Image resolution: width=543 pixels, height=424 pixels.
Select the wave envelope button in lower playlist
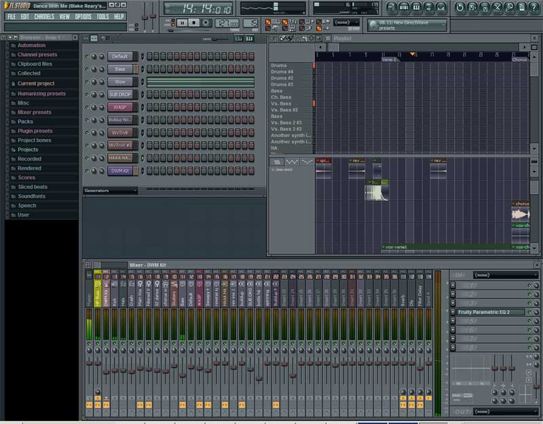(292, 161)
